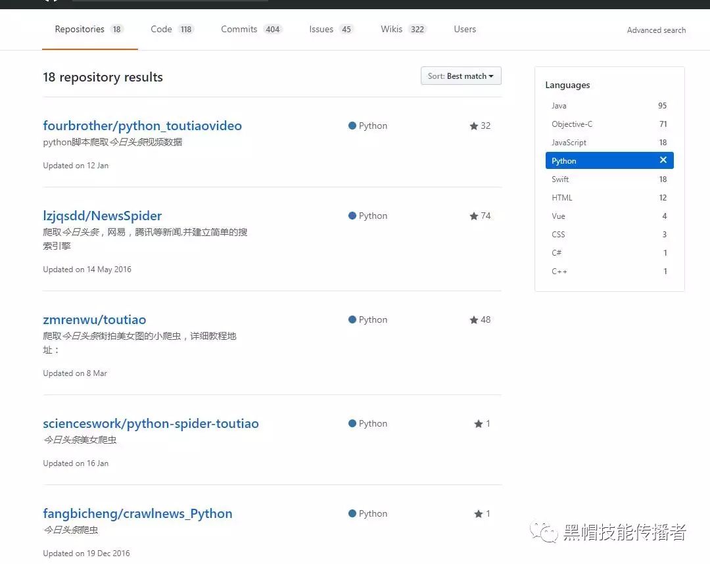Filter results by JavaScript language

(x=609, y=143)
